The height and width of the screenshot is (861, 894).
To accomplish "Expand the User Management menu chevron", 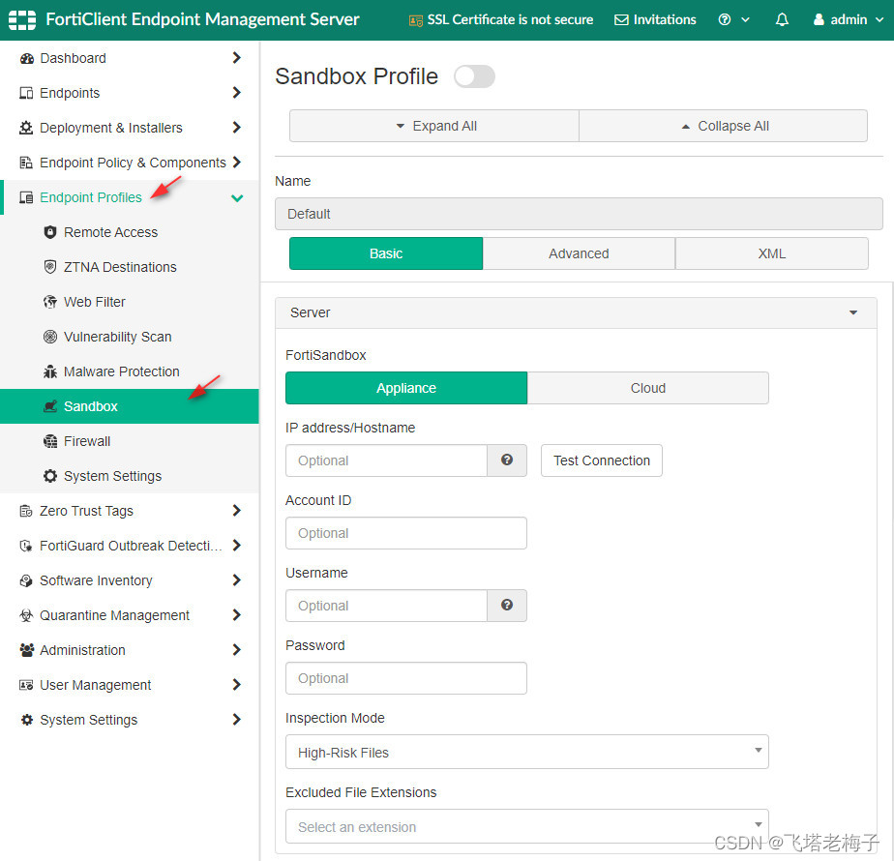I will pos(237,684).
